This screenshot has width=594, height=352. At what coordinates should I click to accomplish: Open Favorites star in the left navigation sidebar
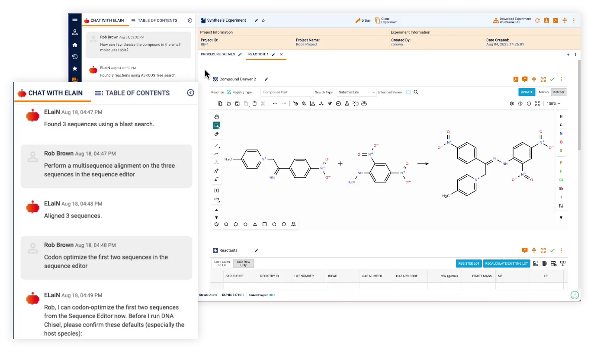coord(74,68)
